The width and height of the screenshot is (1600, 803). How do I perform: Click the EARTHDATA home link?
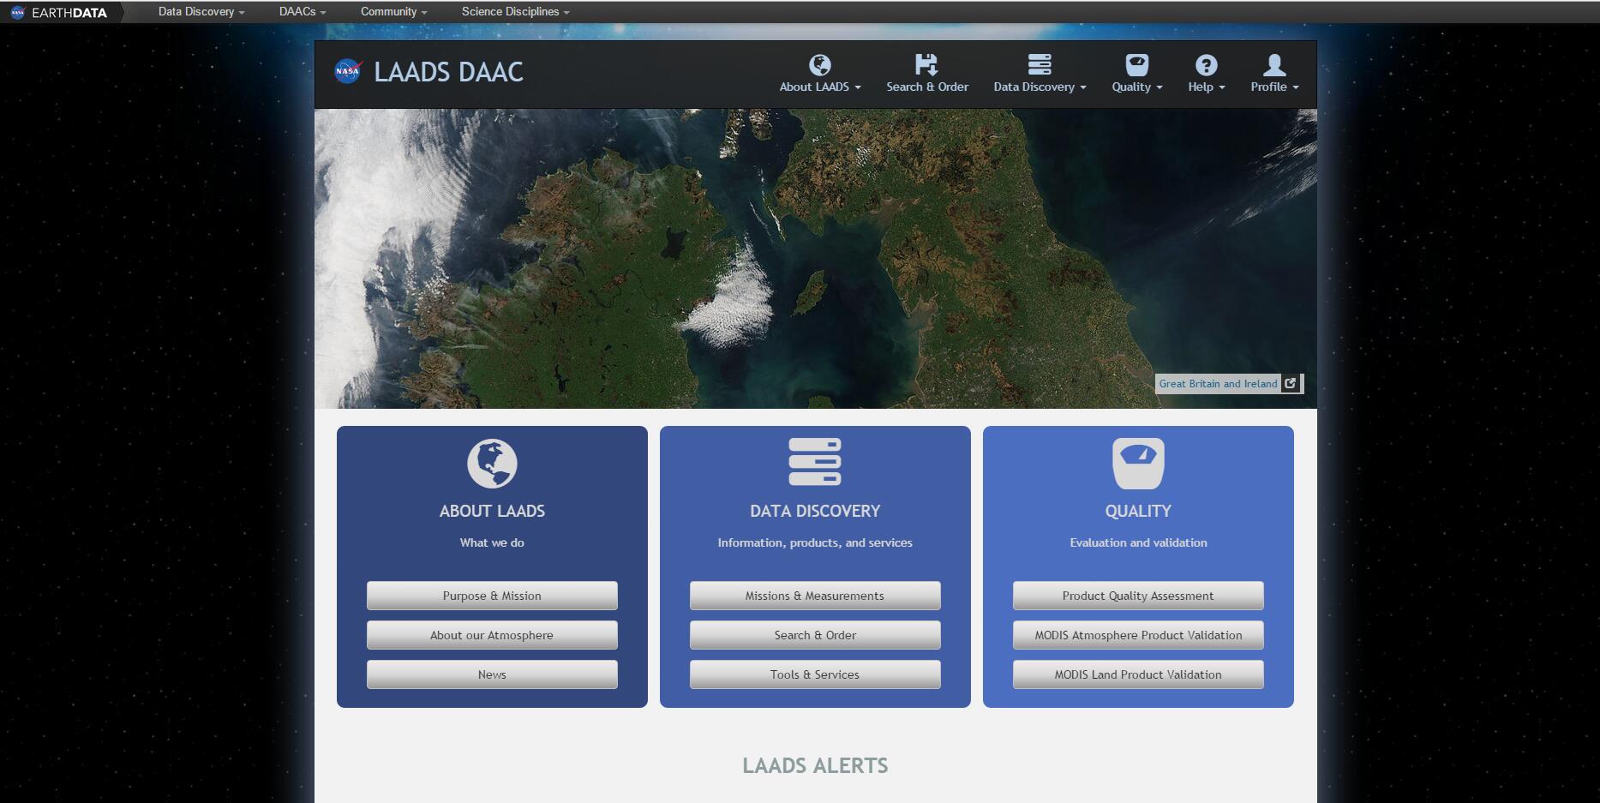(69, 13)
